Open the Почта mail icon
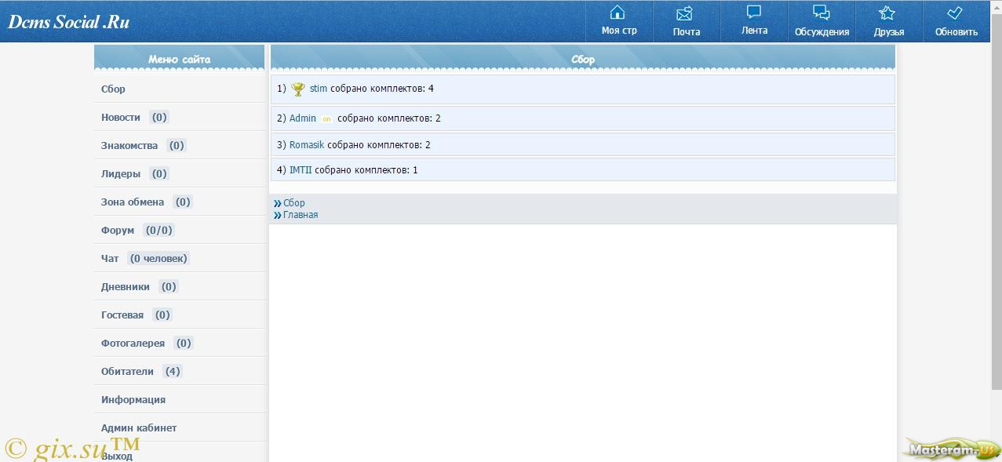 (x=685, y=13)
